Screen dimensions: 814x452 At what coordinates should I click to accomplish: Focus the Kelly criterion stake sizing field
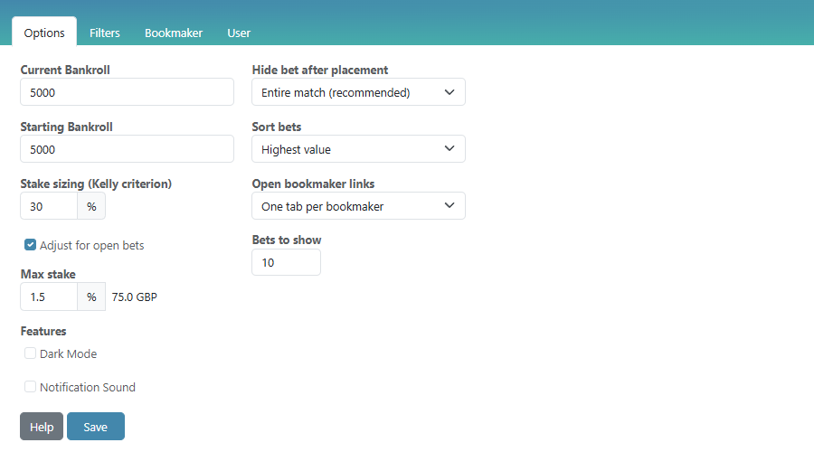pyautogui.click(x=49, y=206)
